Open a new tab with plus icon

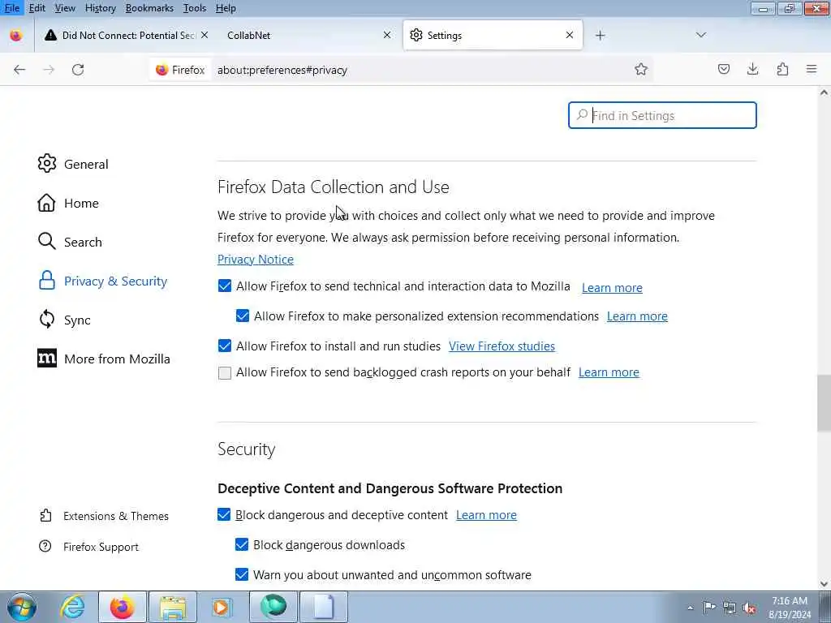[x=600, y=36]
